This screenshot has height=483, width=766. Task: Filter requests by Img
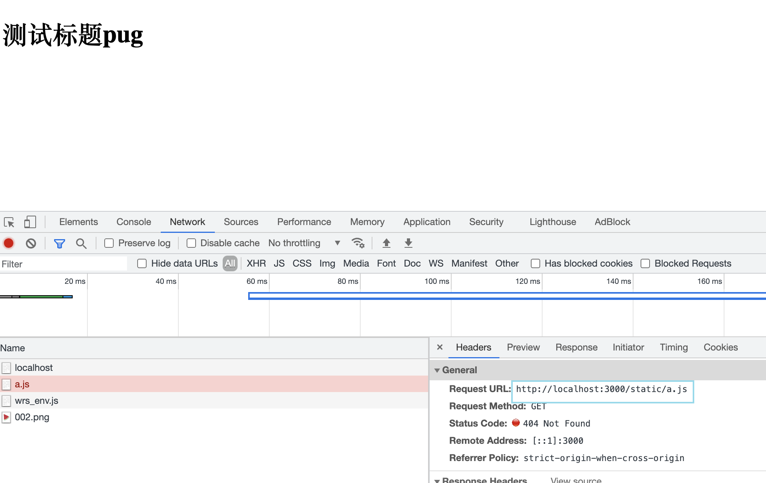click(x=327, y=263)
